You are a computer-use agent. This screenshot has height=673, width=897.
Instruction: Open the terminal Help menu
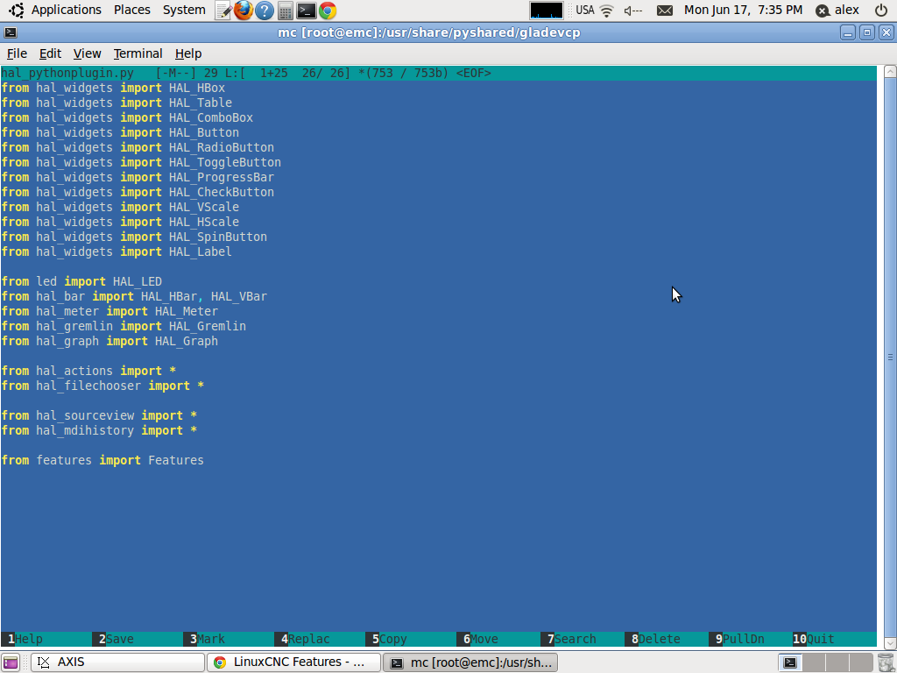coord(188,53)
